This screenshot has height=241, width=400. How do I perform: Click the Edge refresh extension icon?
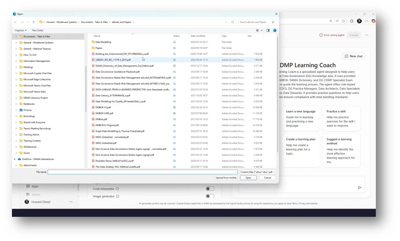[x=351, y=21]
